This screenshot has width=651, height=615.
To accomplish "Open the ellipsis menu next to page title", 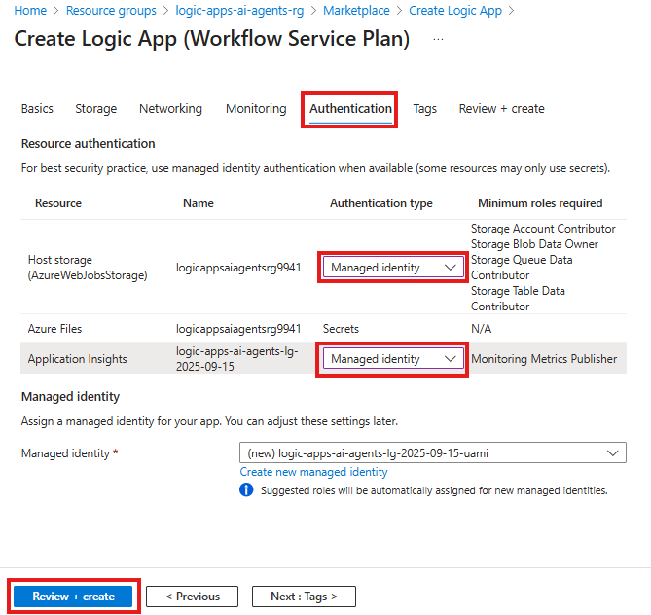I will tap(438, 40).
